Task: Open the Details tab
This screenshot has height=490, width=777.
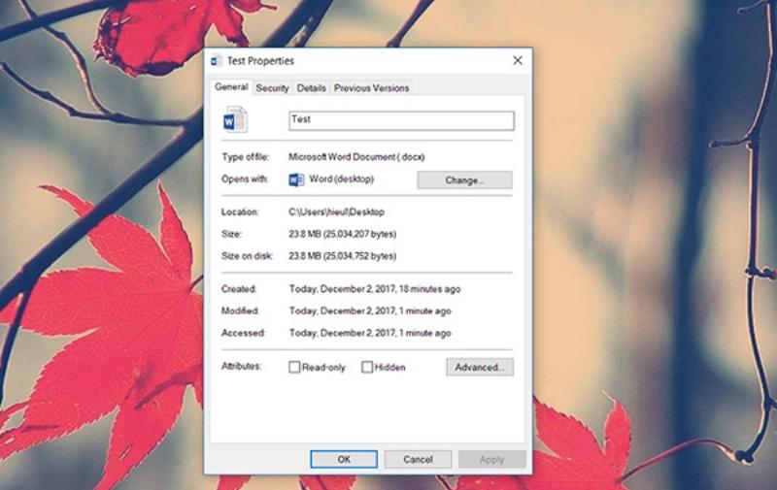Action: [x=311, y=88]
